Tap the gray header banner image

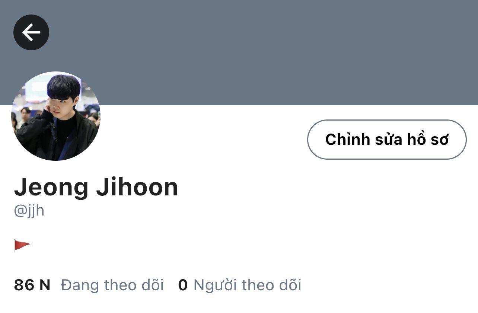(239, 52)
